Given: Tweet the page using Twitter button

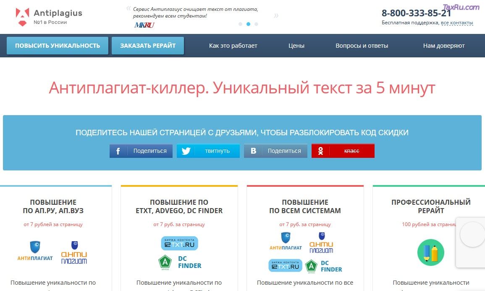Looking at the screenshot, I should [208, 151].
